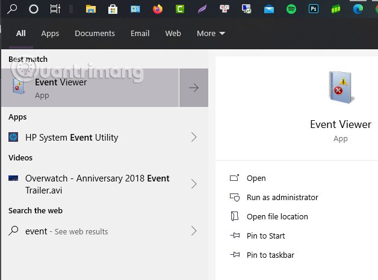Open Task View from the taskbar
378x280 pixels.
point(55,9)
